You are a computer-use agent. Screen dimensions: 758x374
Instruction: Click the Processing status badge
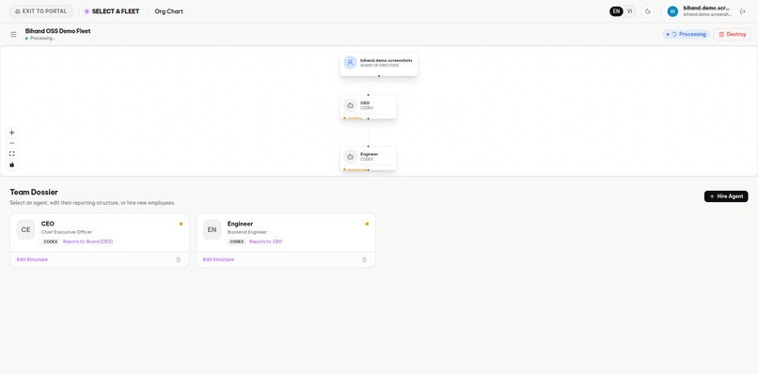click(686, 35)
